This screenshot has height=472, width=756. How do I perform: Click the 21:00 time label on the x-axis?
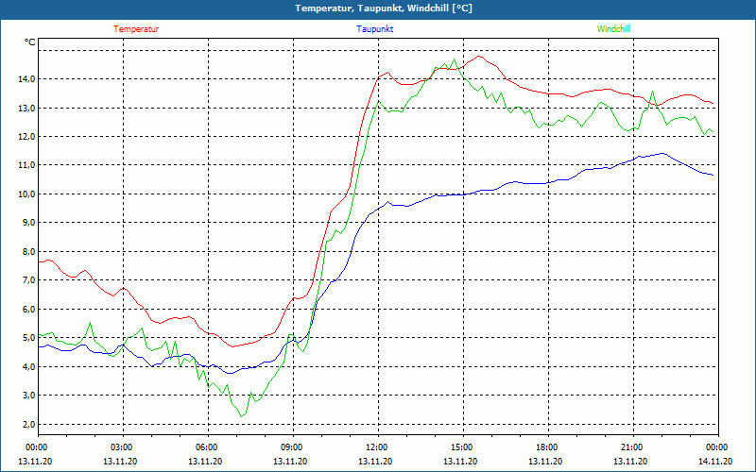(x=633, y=447)
